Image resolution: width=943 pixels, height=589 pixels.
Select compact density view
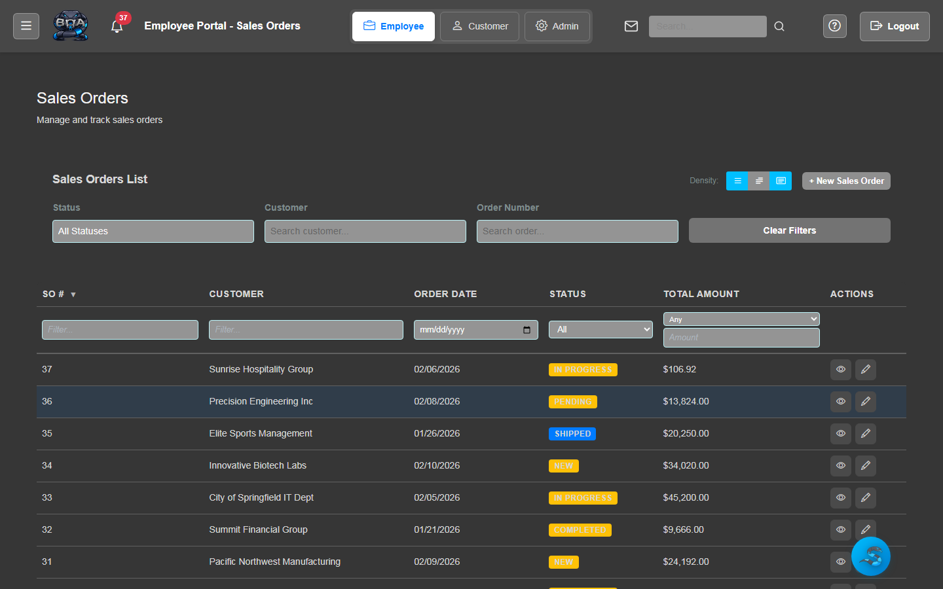tap(737, 181)
